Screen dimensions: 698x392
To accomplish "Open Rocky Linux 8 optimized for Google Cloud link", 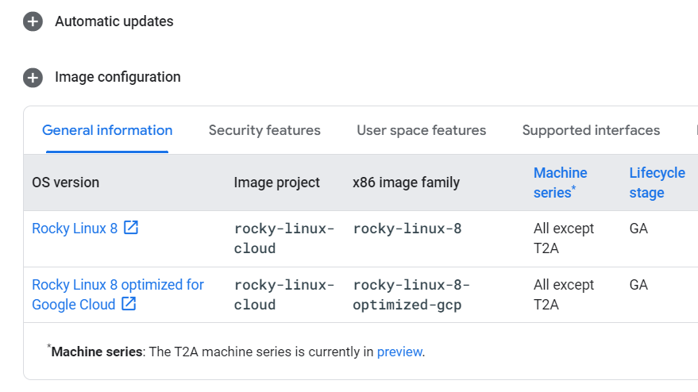I will [x=118, y=294].
